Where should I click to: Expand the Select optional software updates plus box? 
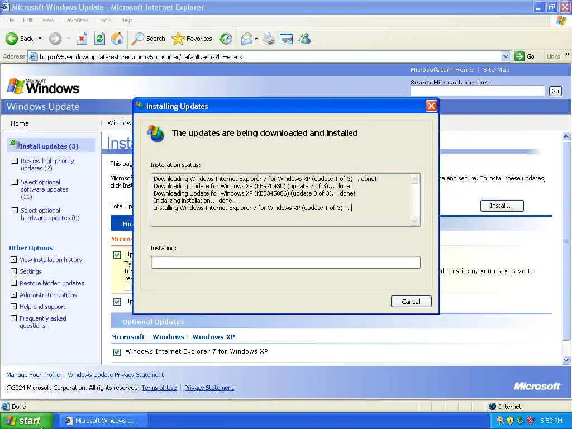[x=15, y=182]
